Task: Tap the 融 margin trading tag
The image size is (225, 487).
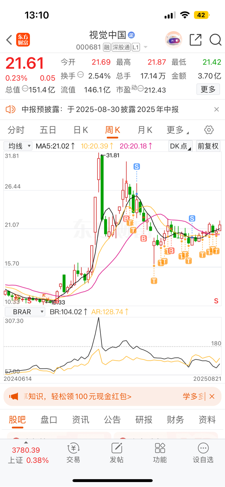Action: 107,47
